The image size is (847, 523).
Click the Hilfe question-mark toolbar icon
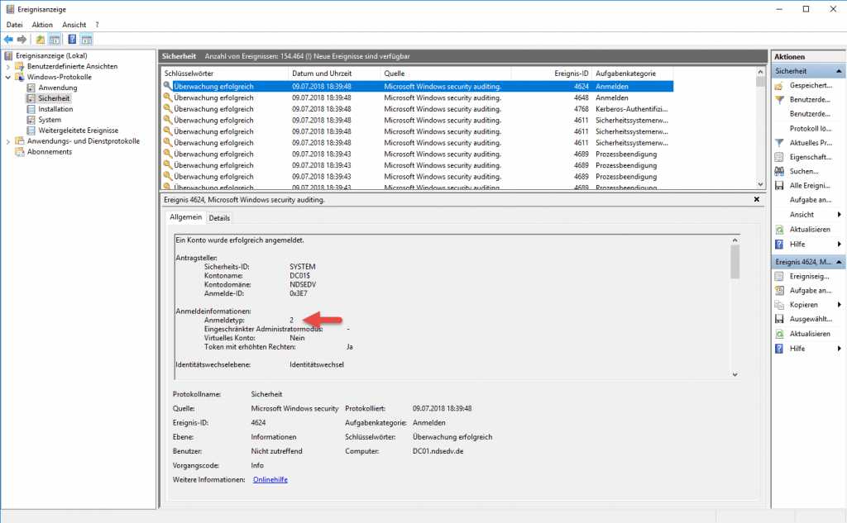point(73,39)
